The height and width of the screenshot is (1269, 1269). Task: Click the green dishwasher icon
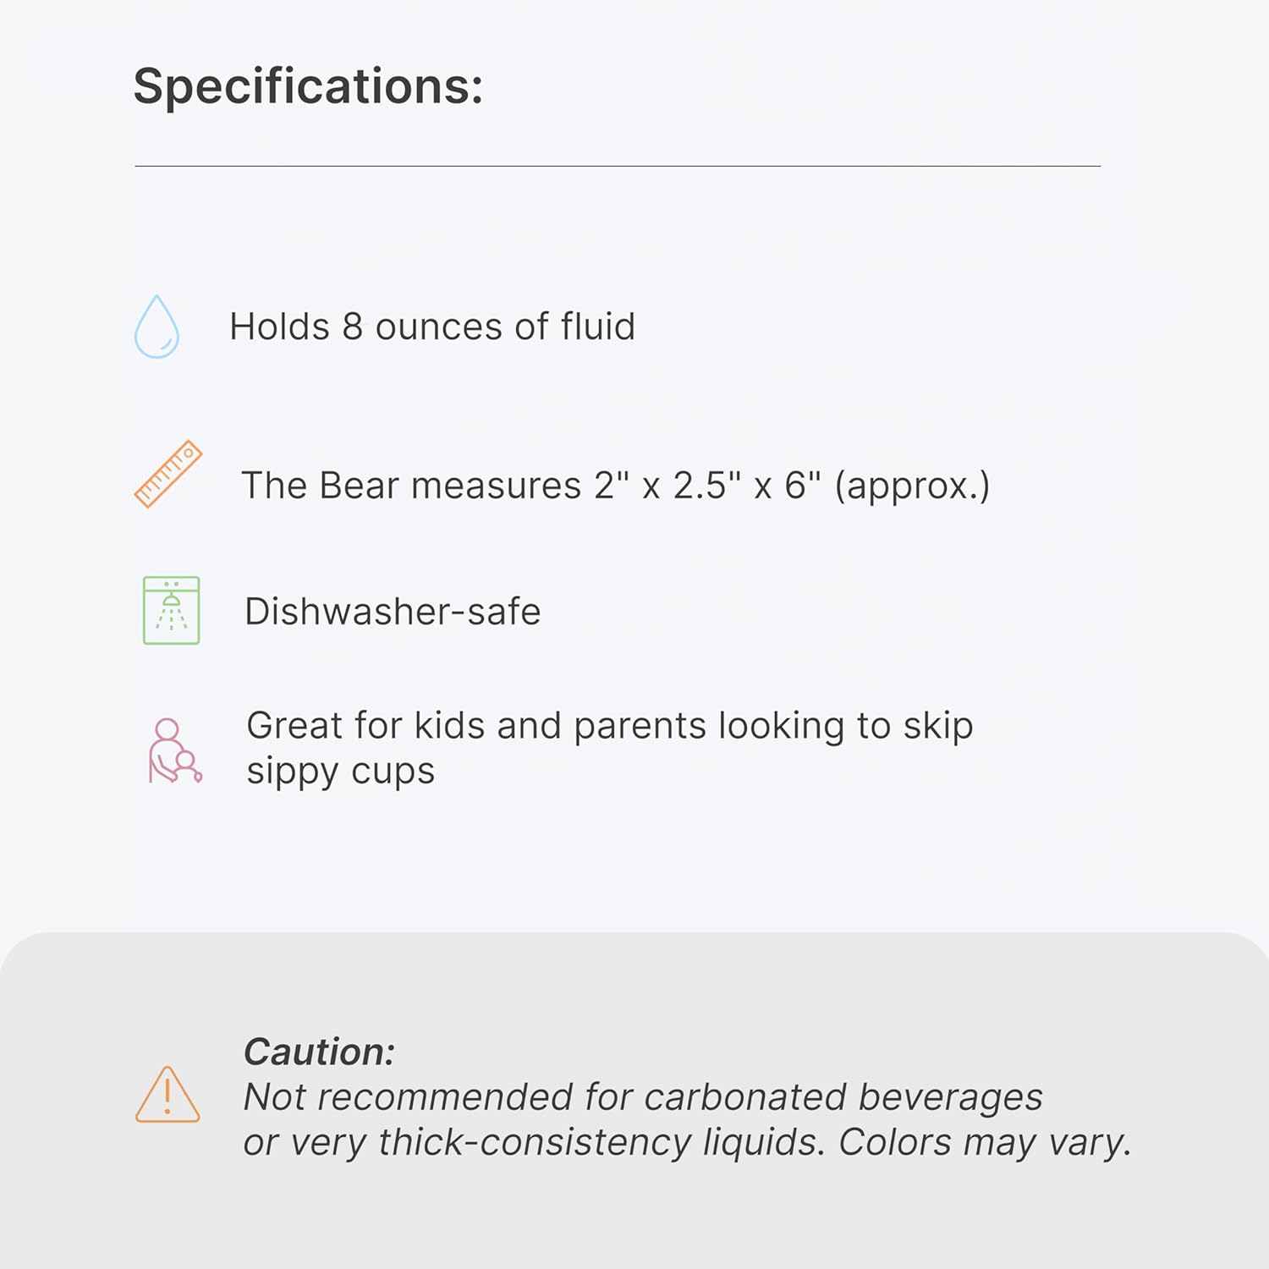tap(171, 610)
